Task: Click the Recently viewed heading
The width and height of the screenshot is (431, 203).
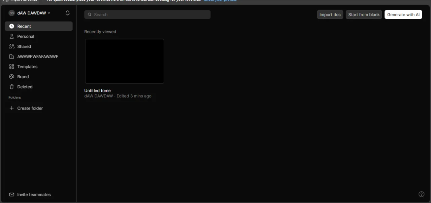Action: pos(100,32)
